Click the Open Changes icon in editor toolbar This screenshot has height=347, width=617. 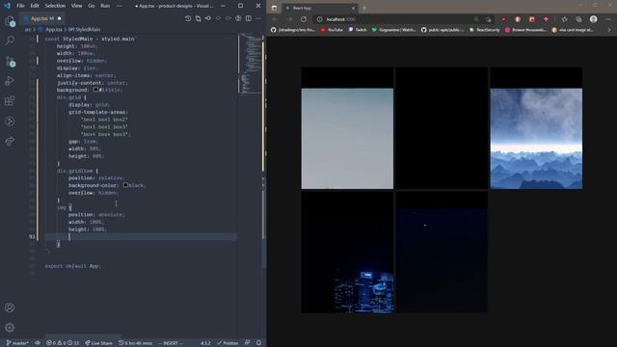tap(199, 18)
